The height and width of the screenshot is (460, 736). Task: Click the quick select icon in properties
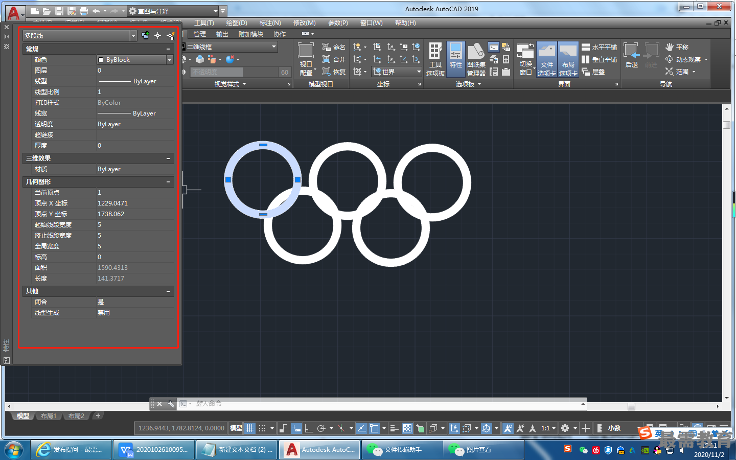click(x=171, y=35)
